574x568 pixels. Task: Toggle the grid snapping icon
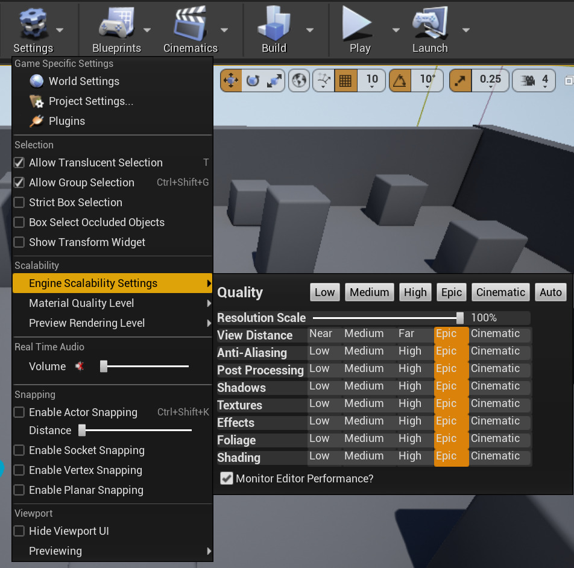pyautogui.click(x=345, y=80)
